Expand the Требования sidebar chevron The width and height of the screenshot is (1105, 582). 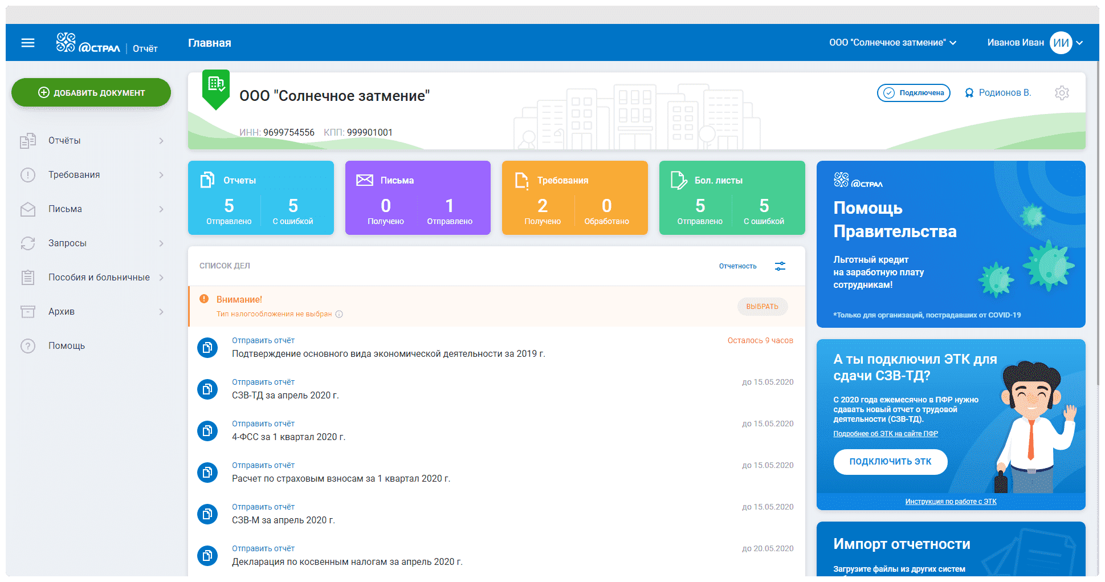pyautogui.click(x=161, y=175)
